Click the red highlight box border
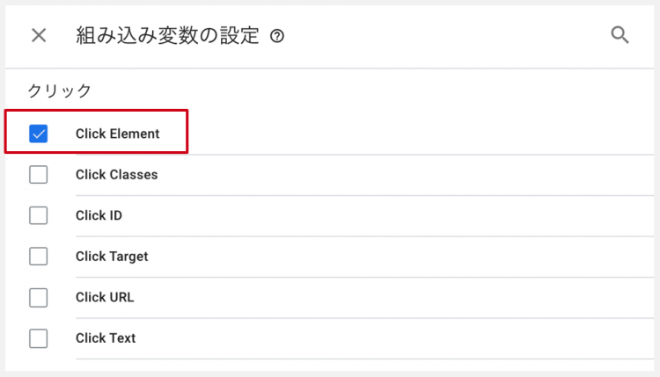660x377 pixels. point(96,111)
